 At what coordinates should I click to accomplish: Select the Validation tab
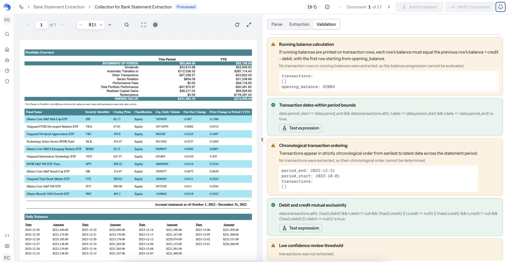point(326,24)
